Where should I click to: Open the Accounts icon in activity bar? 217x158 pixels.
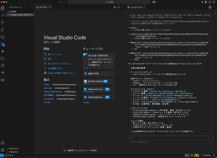point(3,143)
